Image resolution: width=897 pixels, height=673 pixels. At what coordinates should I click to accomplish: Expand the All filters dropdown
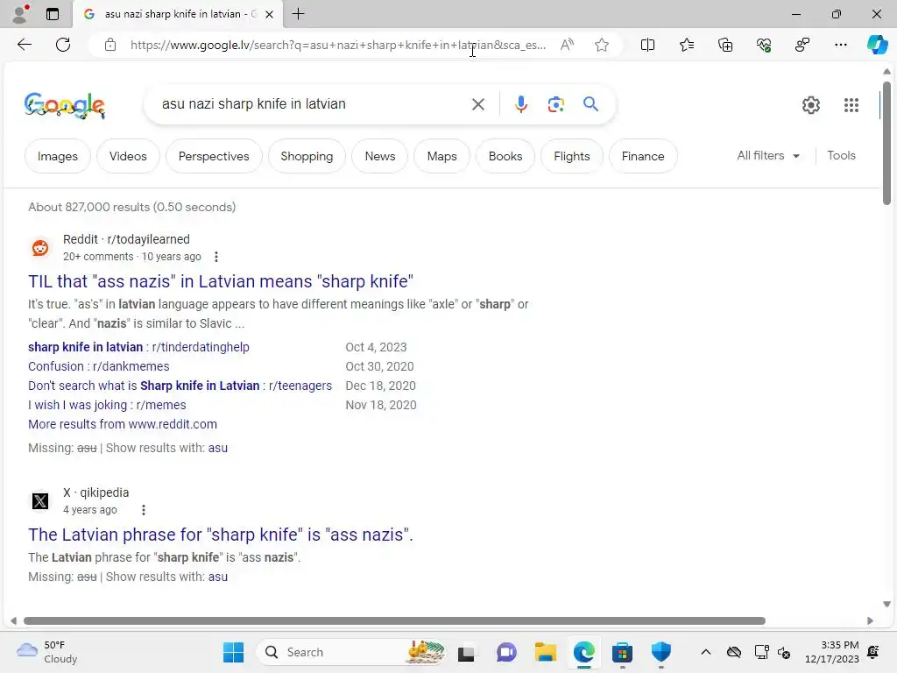tap(767, 156)
